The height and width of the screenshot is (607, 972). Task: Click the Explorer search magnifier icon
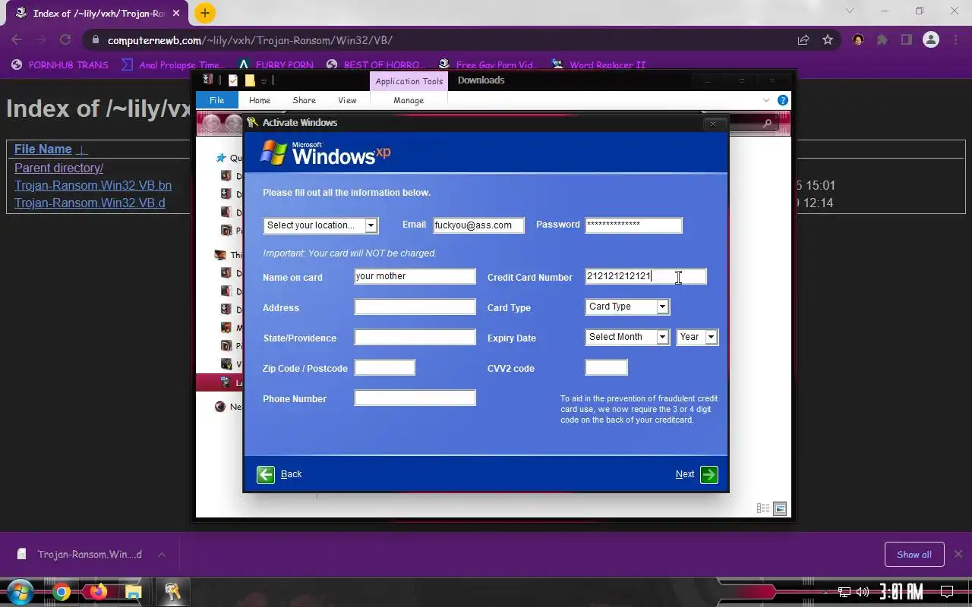767,123
